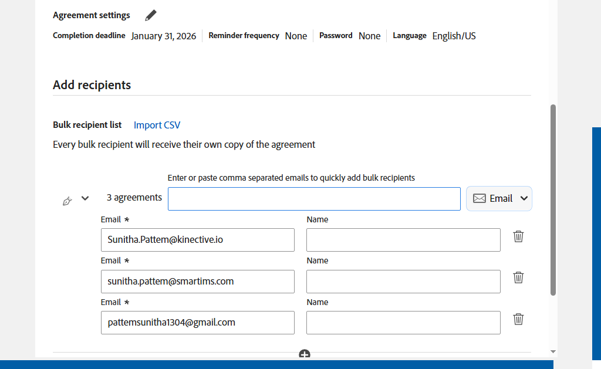Focus the comma separated emails input box
Screen dimensions: 601x369
point(314,199)
